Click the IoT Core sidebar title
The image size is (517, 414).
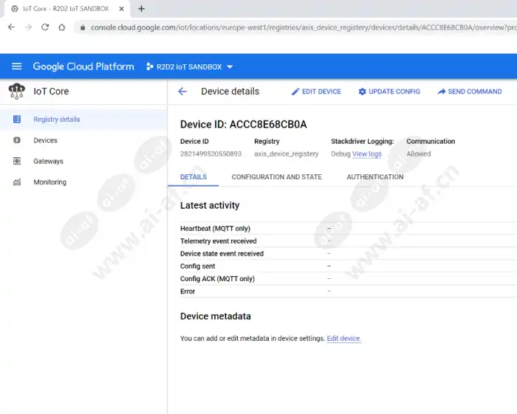51,92
